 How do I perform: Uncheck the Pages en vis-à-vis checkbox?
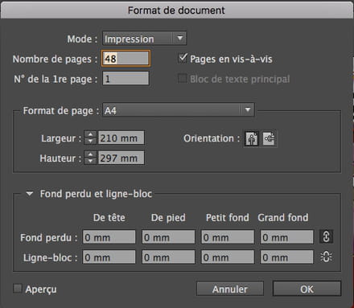[183, 59]
